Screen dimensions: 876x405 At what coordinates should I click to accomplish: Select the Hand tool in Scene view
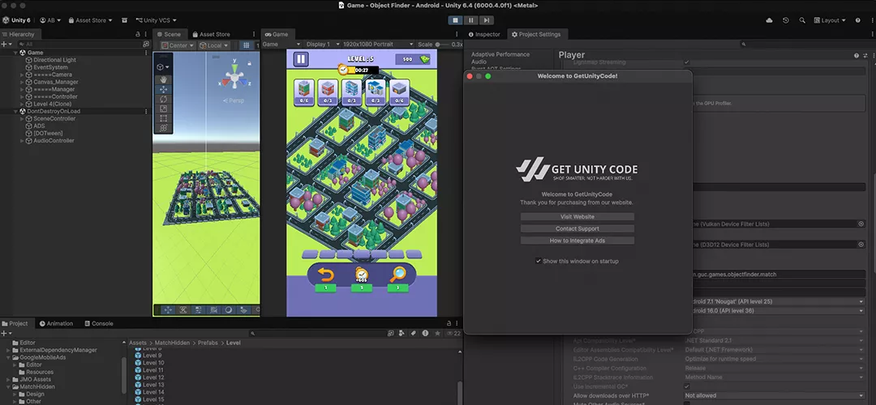(x=163, y=79)
